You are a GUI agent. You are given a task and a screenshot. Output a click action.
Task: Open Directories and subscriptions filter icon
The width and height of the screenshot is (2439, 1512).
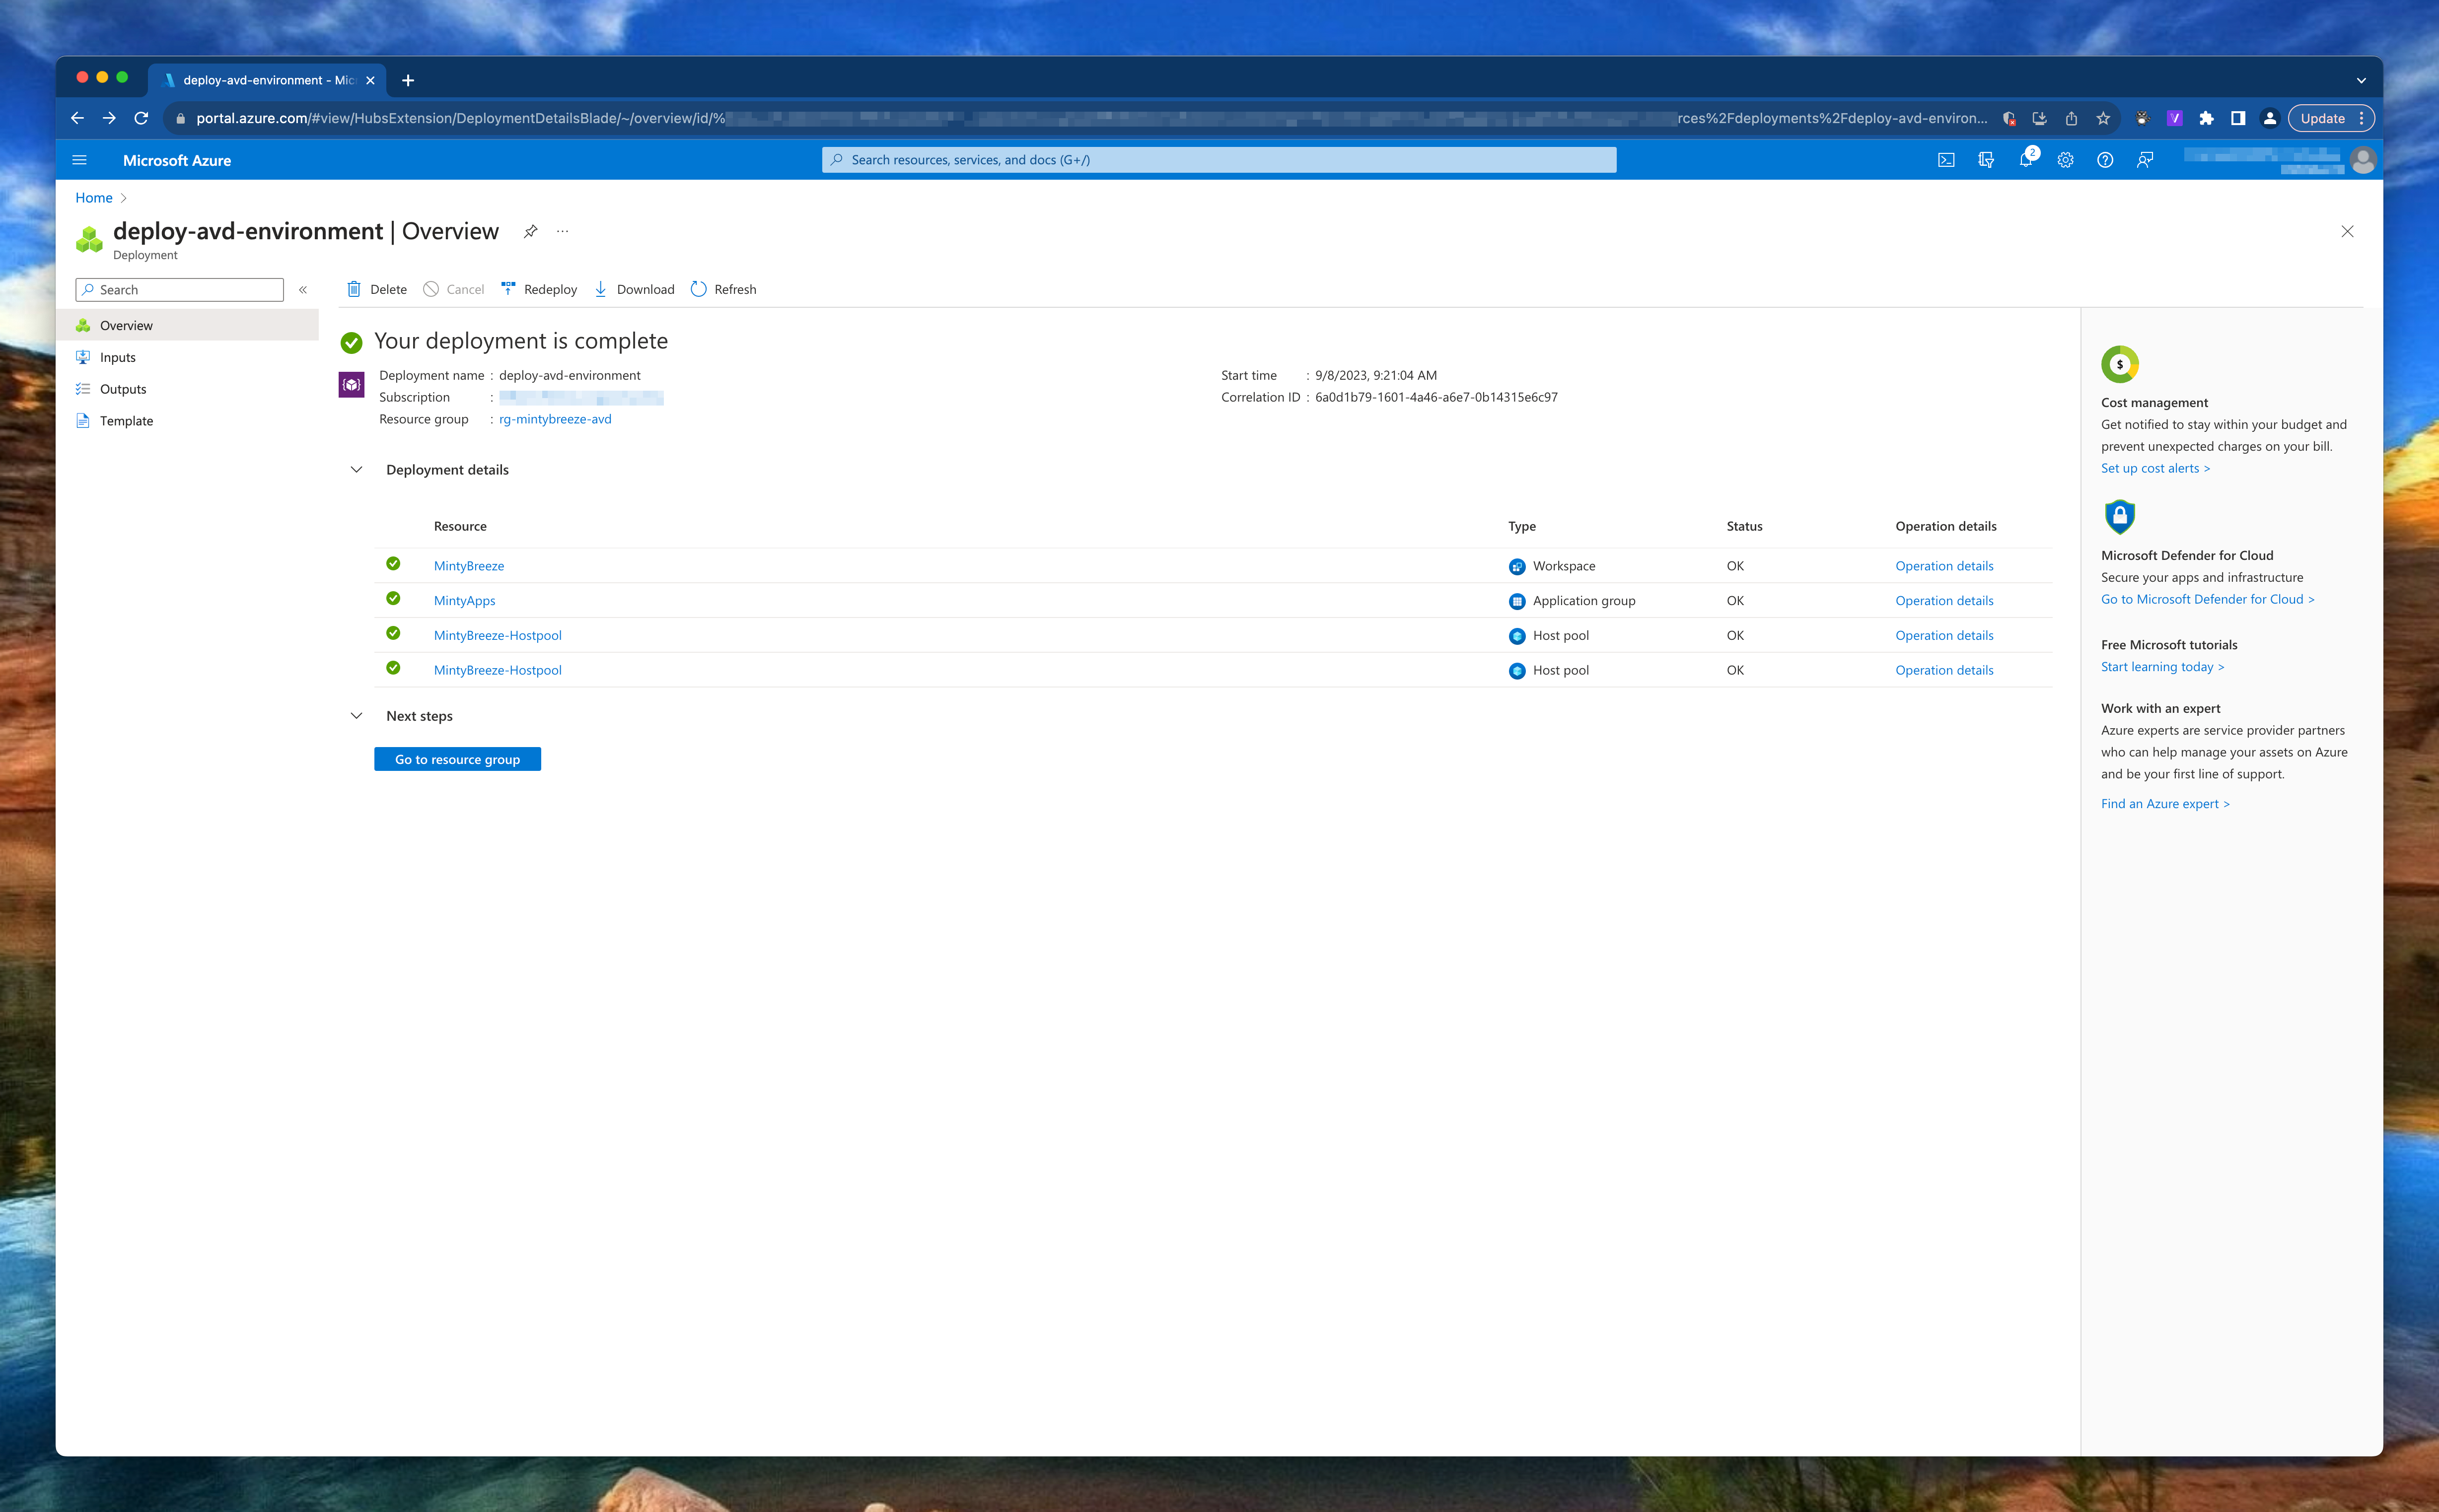pos(1986,160)
